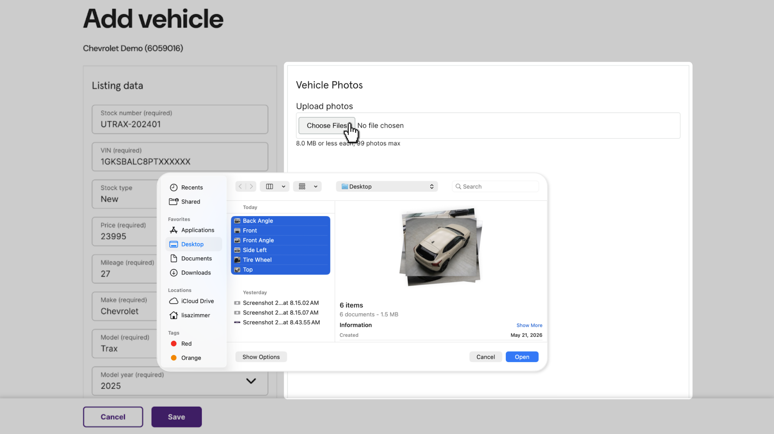
Task: Click the Top file icon
Action: tap(237, 269)
